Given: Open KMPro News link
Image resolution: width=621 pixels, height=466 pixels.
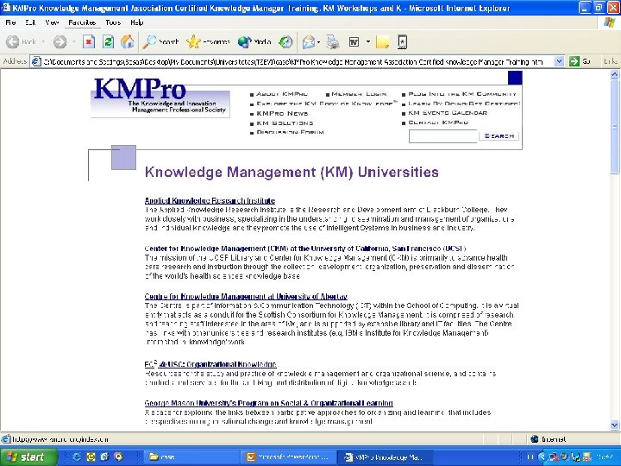Looking at the screenshot, I should click(x=282, y=113).
